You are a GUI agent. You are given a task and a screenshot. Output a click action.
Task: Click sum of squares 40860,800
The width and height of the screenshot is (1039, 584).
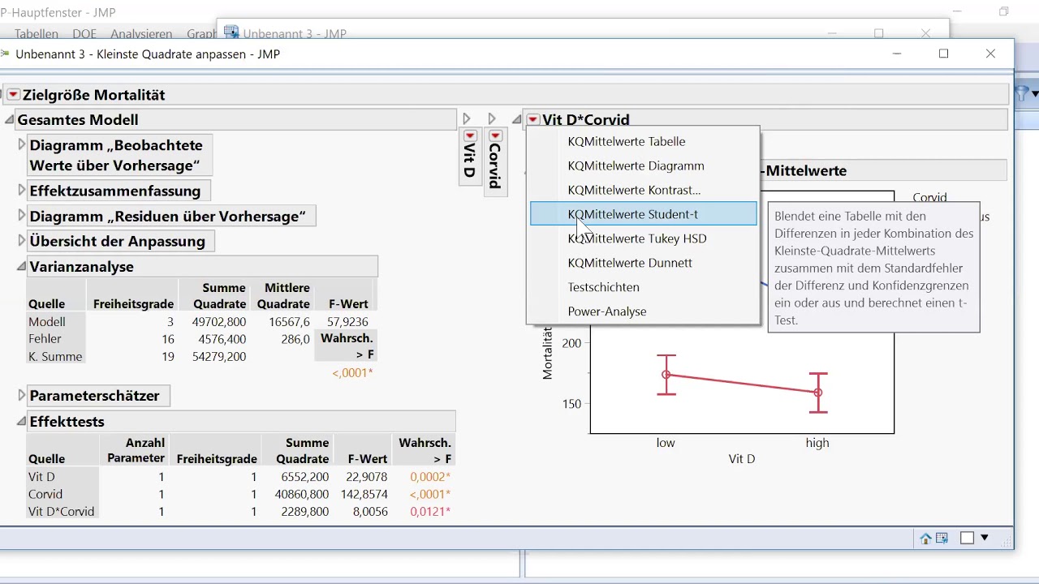301,494
